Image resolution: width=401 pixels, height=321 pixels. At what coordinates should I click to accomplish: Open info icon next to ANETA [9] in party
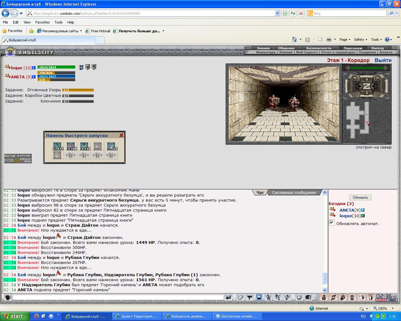(x=34, y=77)
